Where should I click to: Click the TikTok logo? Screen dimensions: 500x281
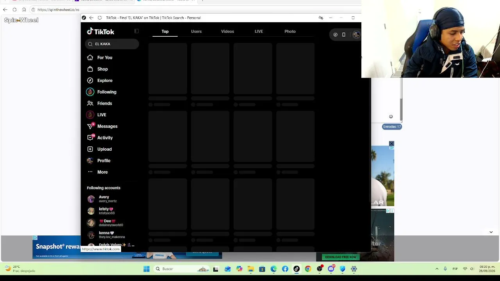point(100,32)
